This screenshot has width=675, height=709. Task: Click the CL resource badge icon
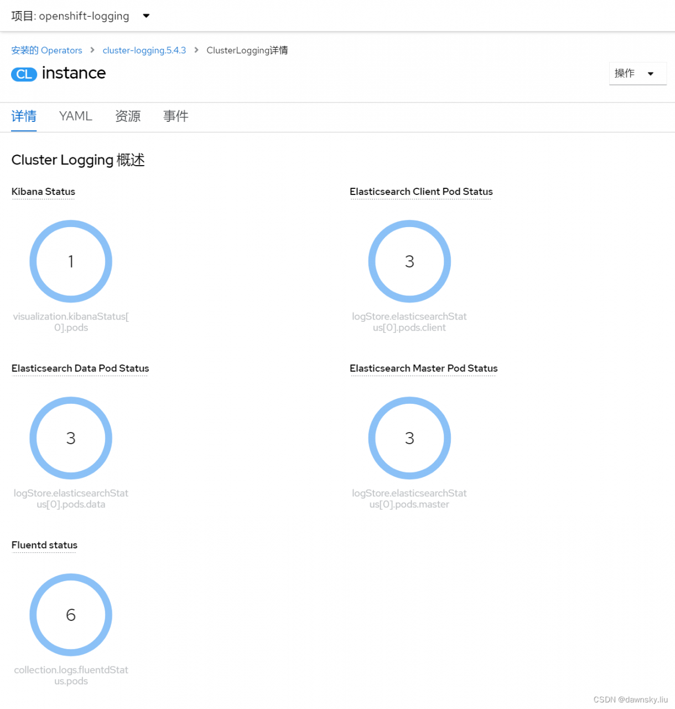(x=24, y=74)
